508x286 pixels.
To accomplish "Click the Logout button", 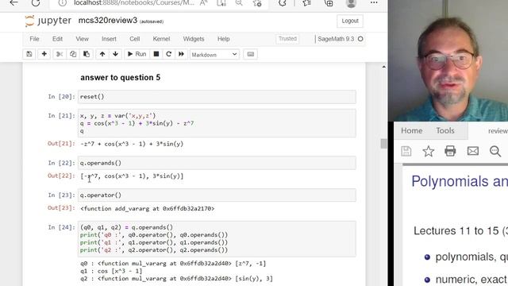I will tap(350, 21).
